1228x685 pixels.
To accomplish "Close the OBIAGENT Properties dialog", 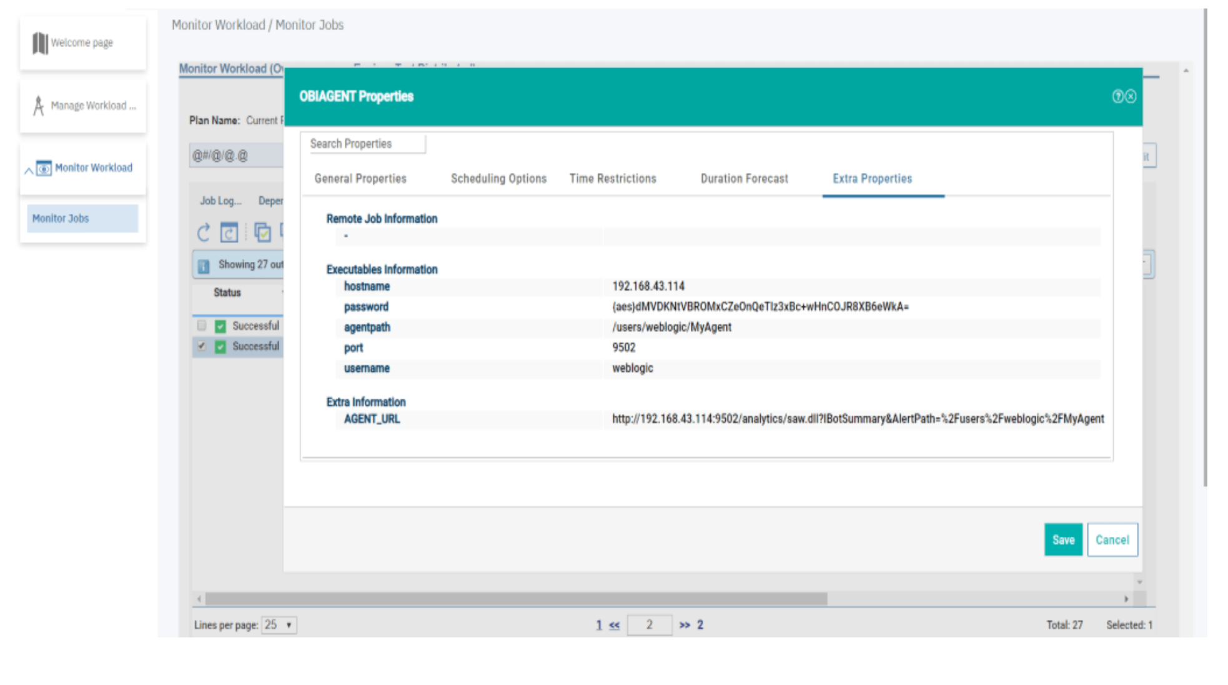I will pos(1131,96).
